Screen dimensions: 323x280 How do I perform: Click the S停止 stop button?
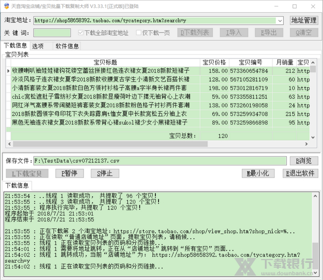(105, 174)
